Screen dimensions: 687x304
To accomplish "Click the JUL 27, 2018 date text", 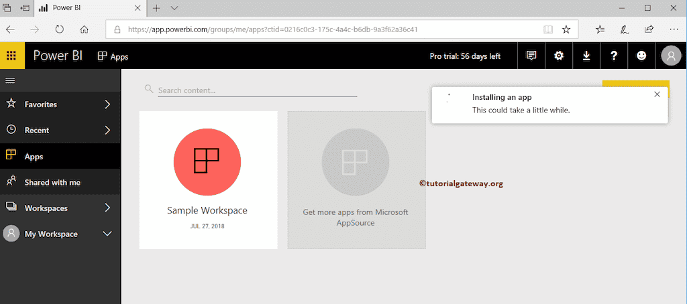I will tap(207, 226).
